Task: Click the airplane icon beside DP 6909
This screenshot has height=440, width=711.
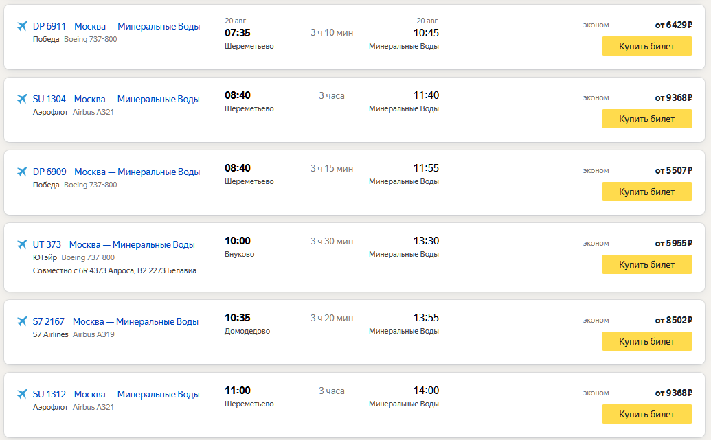Action: [22, 172]
